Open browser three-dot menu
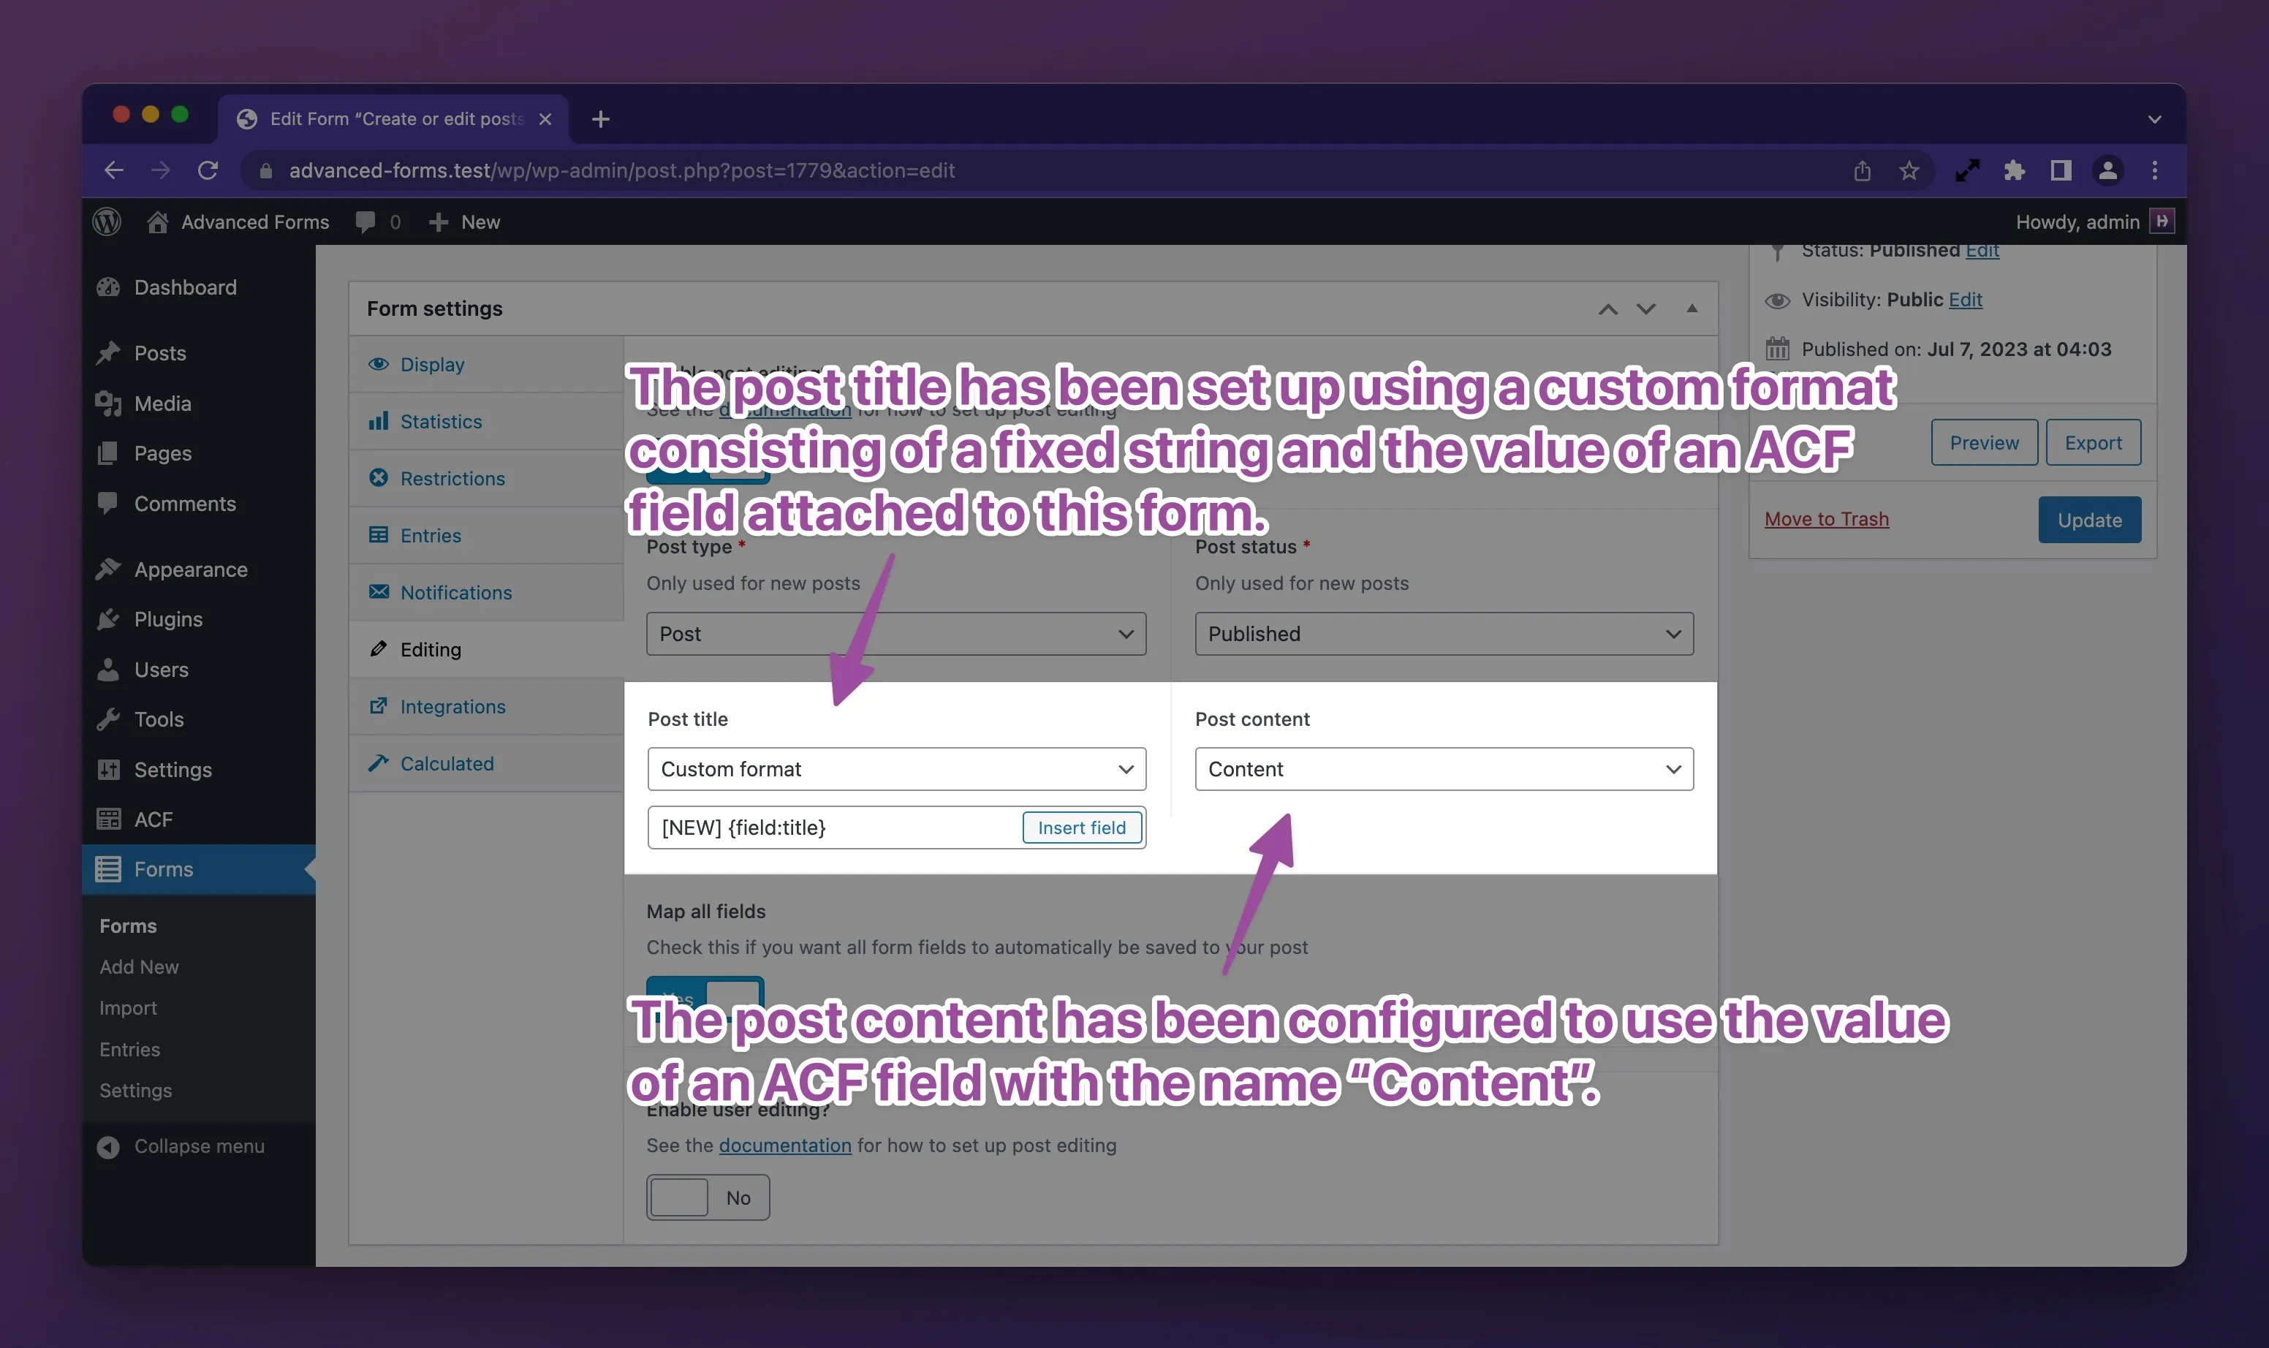 [x=2154, y=171]
